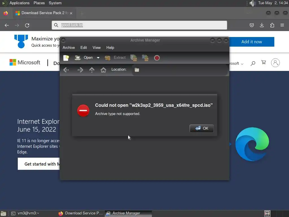289x217 pixels.
Task: Click the red error icon in dialog
Action: (x=83, y=111)
